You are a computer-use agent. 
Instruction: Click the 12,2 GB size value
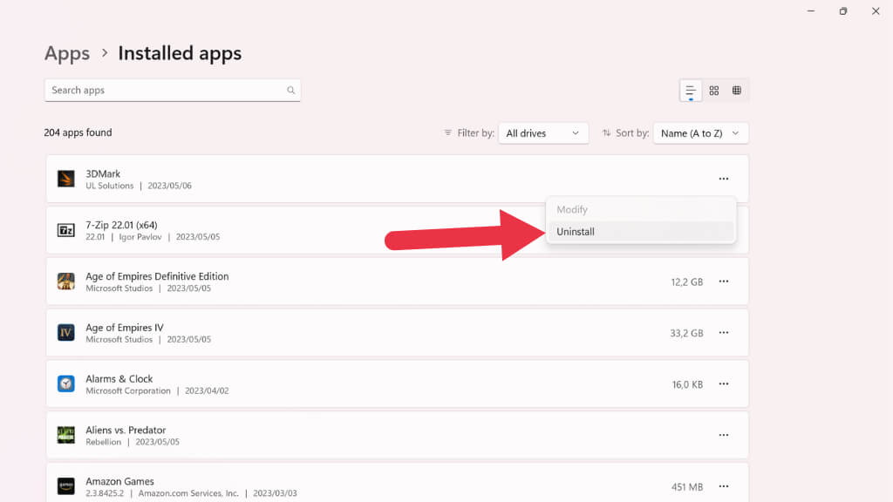tap(687, 282)
